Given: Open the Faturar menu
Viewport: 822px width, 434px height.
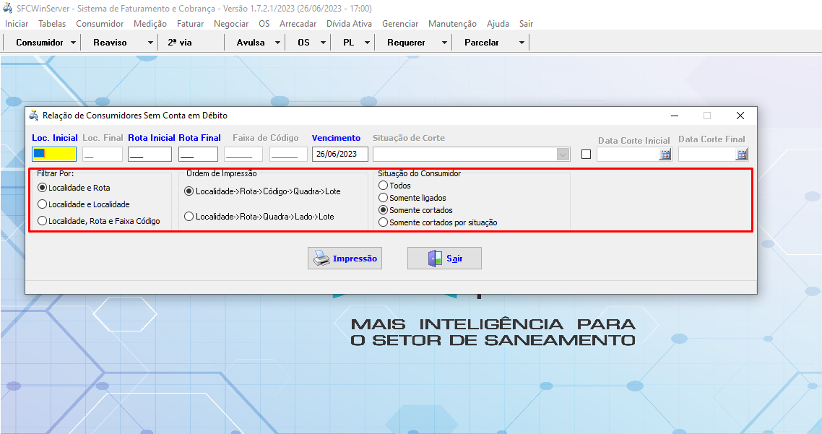Looking at the screenshot, I should click(x=190, y=24).
